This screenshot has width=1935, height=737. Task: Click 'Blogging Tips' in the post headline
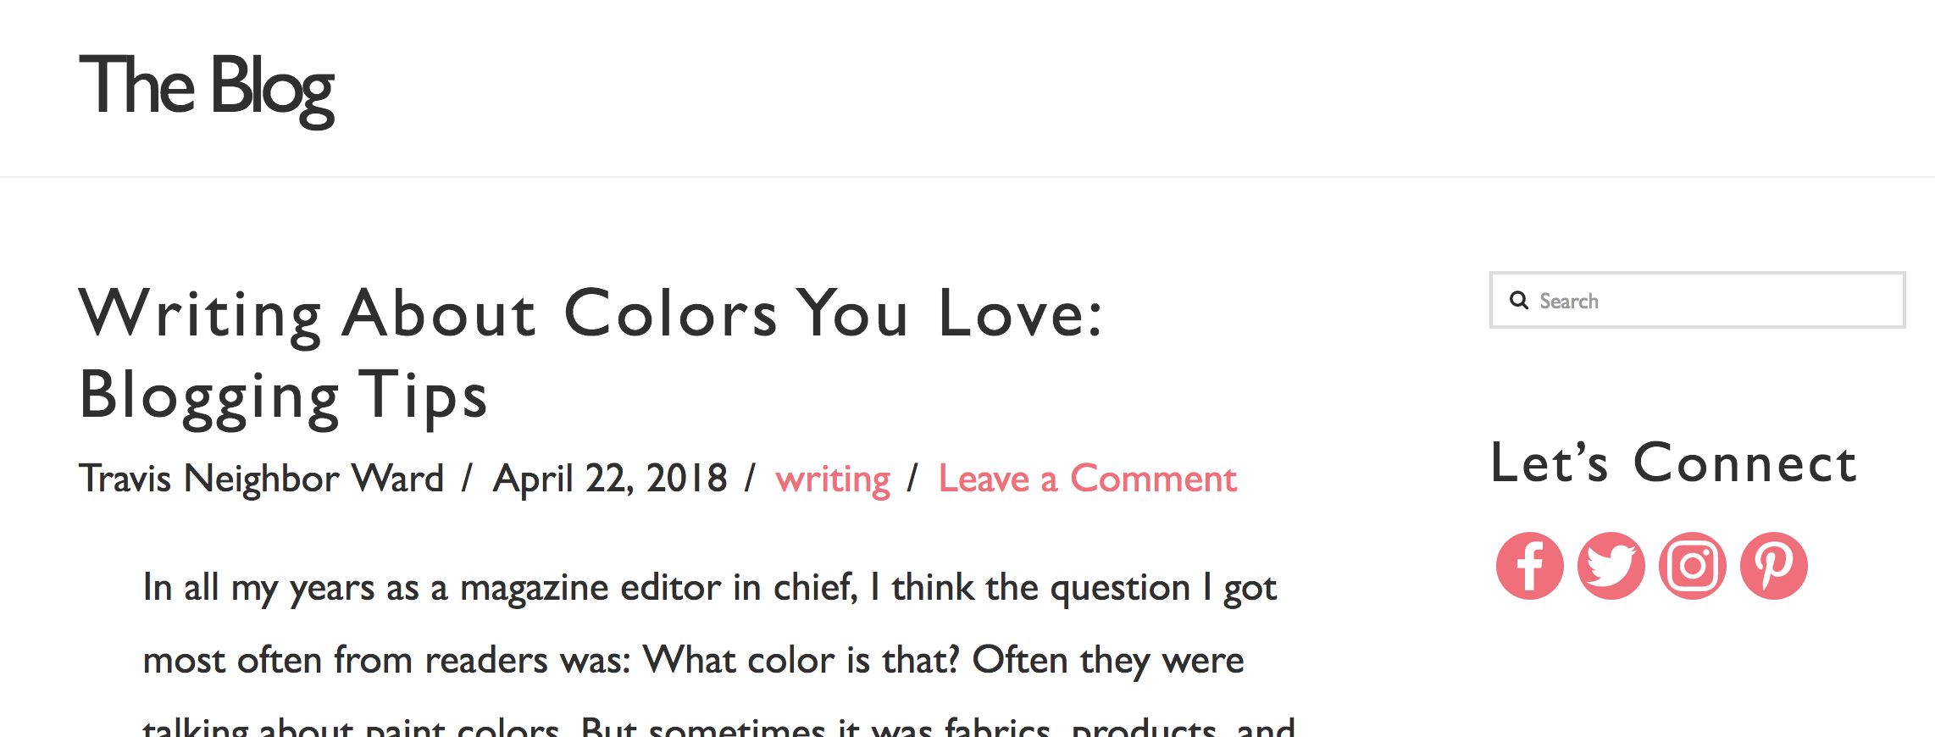tap(284, 396)
